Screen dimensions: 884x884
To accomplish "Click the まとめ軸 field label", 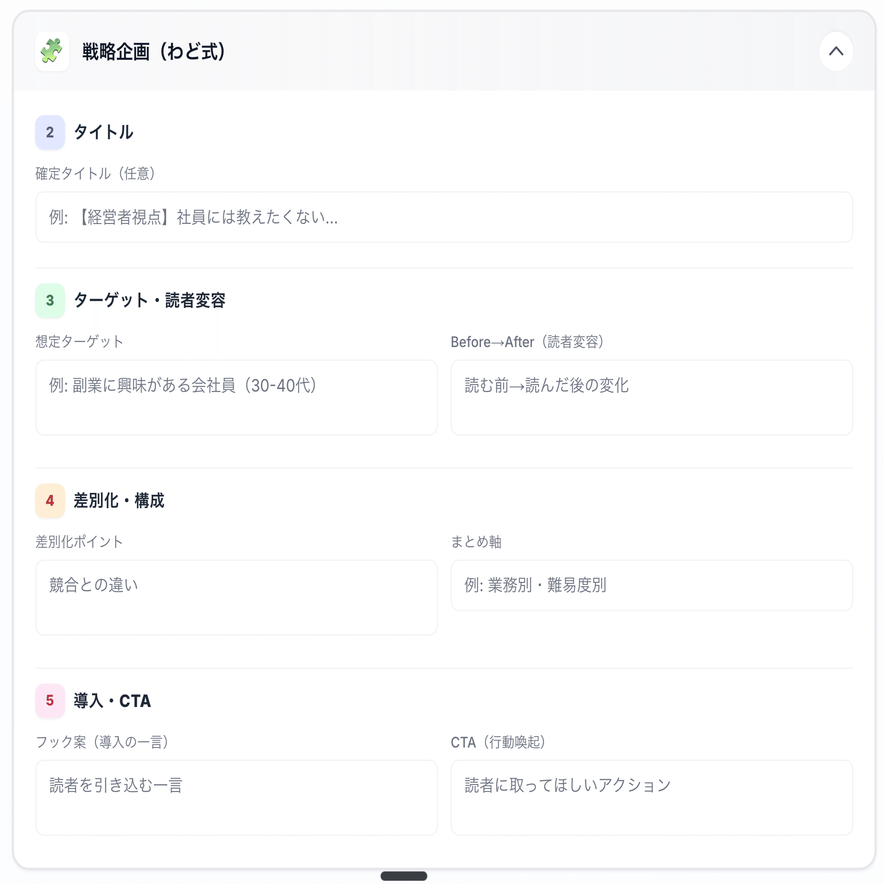I will click(x=476, y=542).
